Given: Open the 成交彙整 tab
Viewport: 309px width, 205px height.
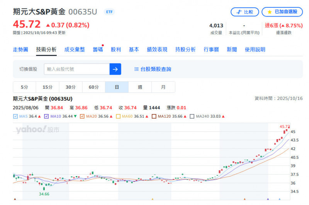Looking at the screenshot, I should [75, 50].
